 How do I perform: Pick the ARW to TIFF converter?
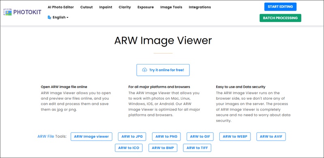(197, 148)
